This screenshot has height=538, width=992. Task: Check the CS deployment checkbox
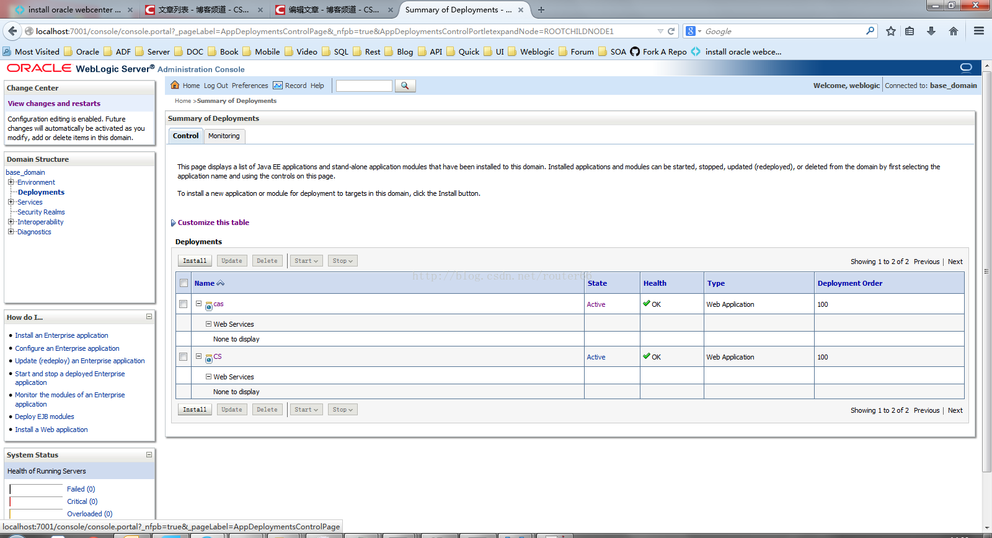[183, 357]
